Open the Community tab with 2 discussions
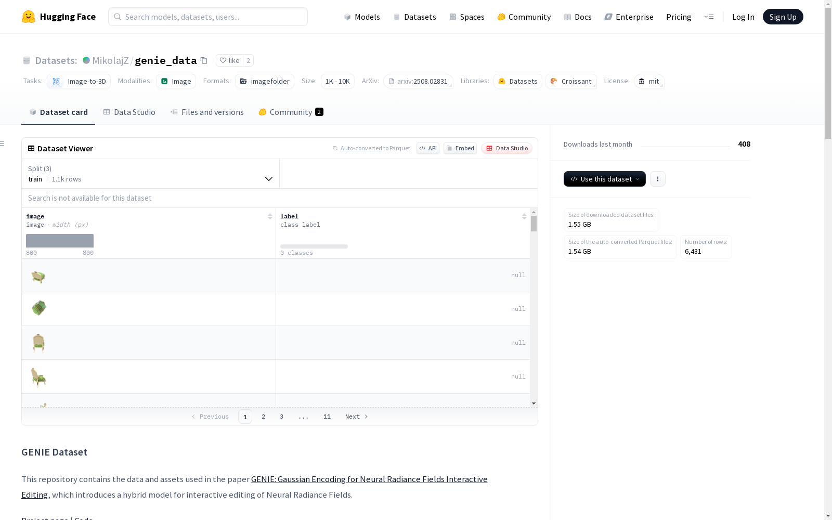The image size is (832, 520). (291, 112)
